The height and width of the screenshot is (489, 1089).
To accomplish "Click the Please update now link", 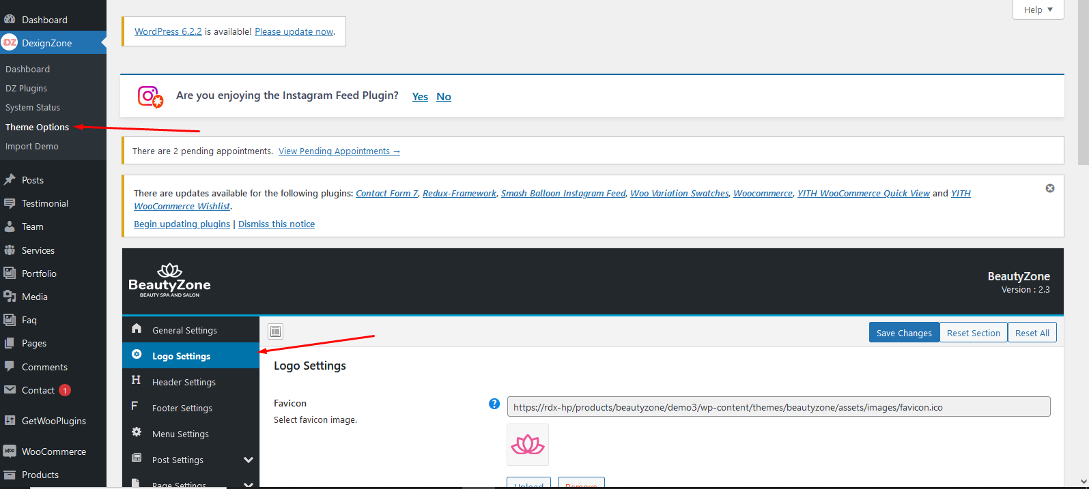I will [294, 31].
